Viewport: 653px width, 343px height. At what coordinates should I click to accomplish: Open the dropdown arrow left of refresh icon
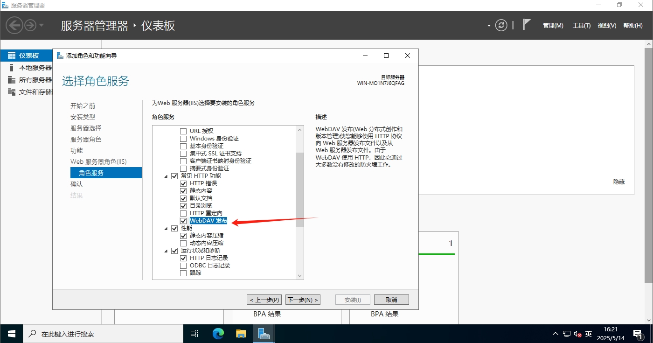click(489, 26)
